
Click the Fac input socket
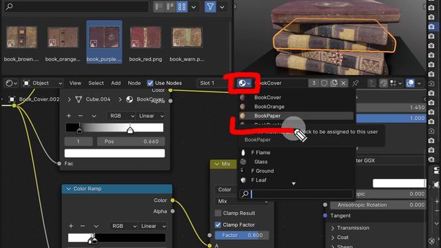point(59,163)
